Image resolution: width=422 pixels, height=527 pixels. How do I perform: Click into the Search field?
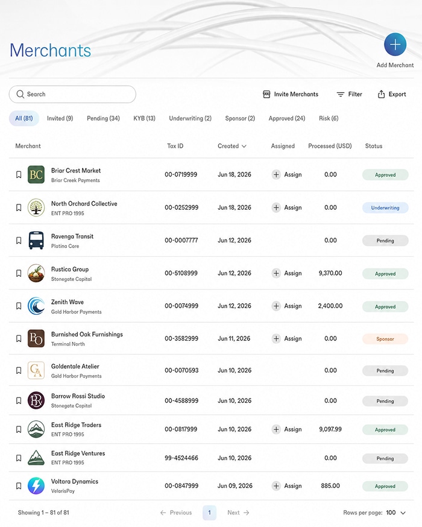pos(72,94)
